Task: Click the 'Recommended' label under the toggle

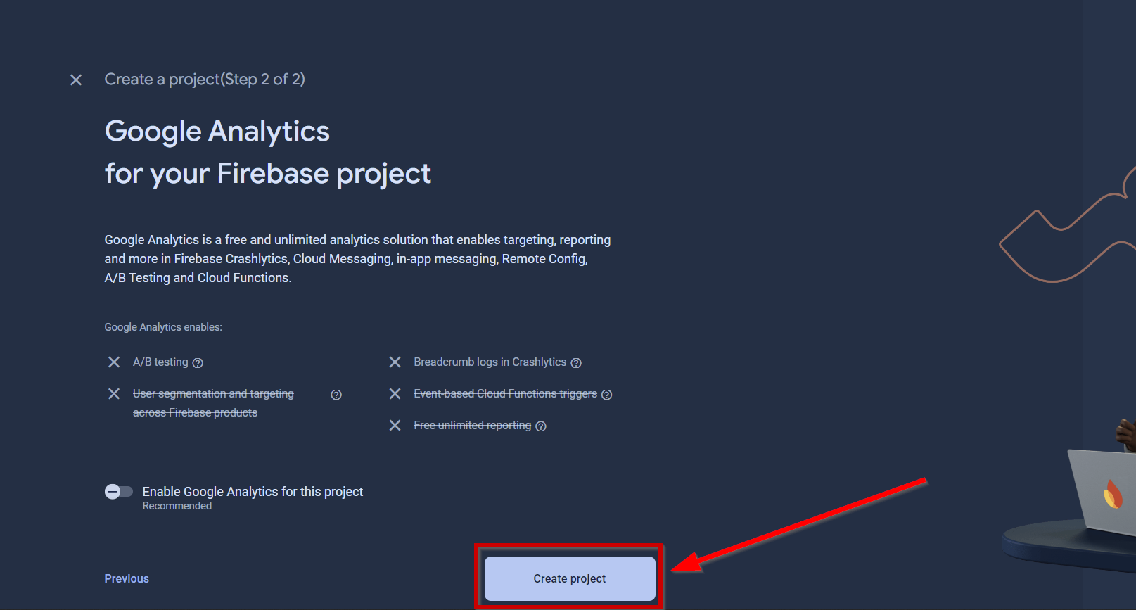Action: tap(177, 506)
